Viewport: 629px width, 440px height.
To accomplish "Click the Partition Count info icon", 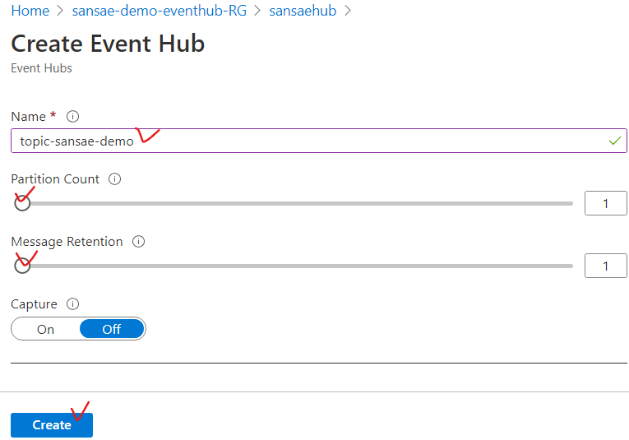I will click(115, 179).
